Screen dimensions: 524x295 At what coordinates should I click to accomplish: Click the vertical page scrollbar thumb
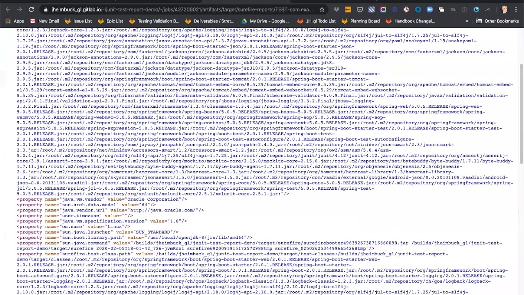coord(521,113)
